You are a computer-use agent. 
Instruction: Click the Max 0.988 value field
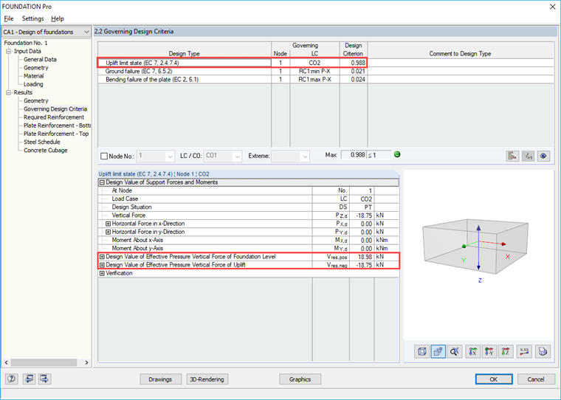click(354, 155)
